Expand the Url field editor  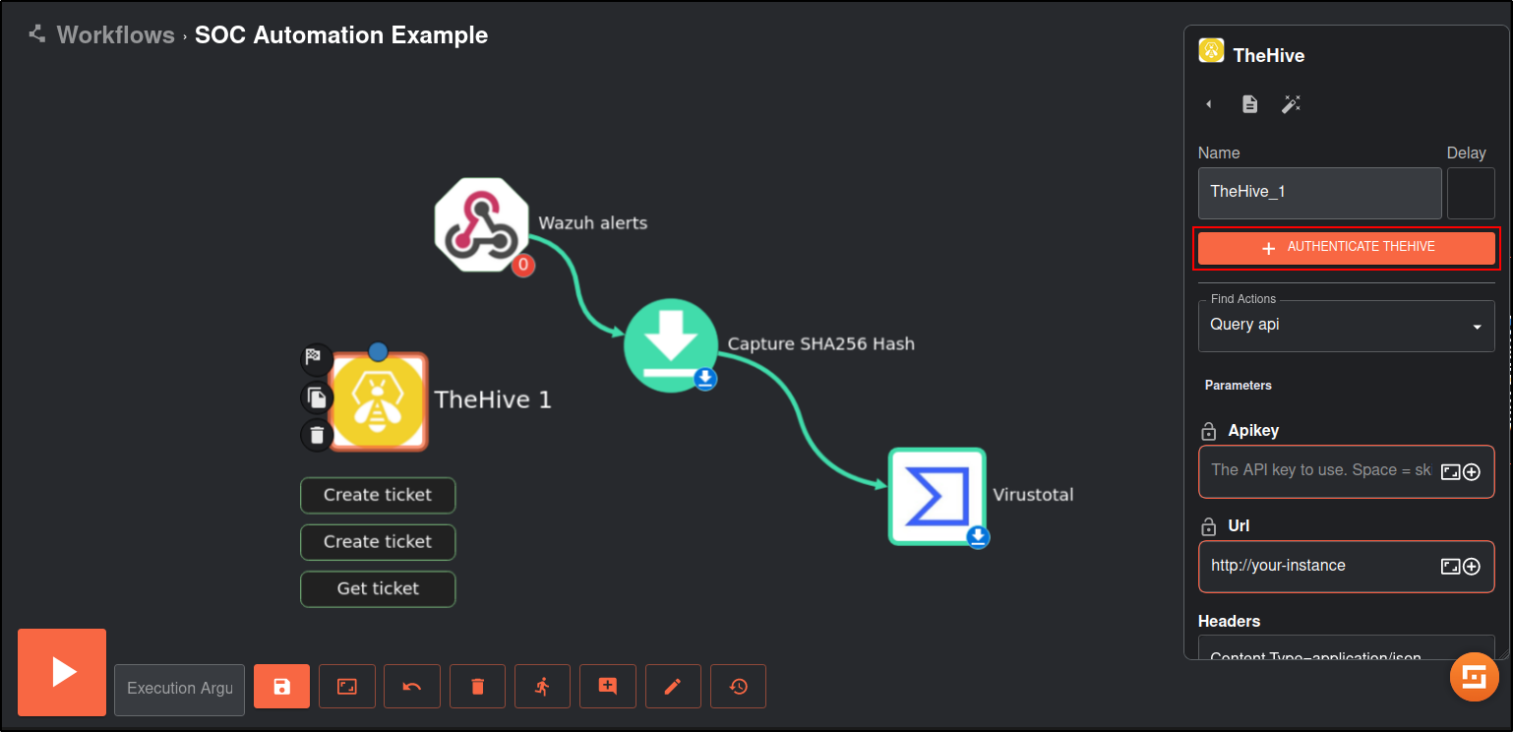coord(1450,567)
